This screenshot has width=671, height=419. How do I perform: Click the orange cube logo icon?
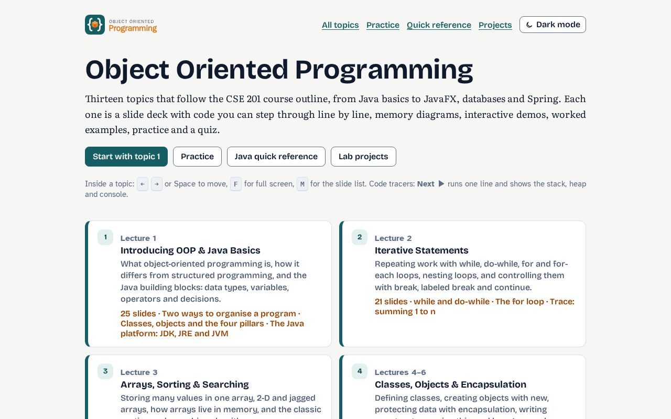click(95, 25)
